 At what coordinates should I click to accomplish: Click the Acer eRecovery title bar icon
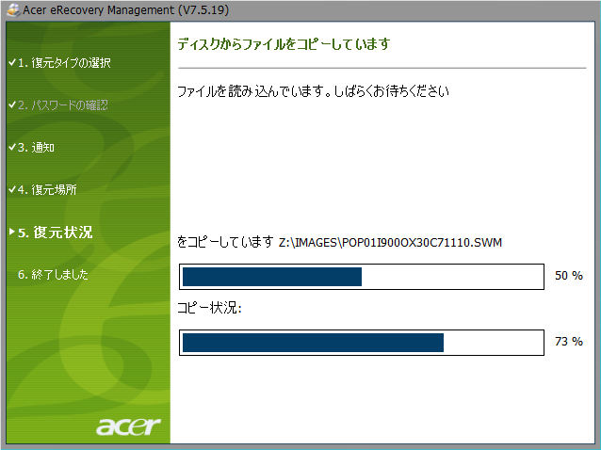pos(14,10)
